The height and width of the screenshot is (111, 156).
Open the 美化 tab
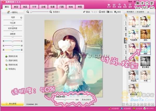point(7,7)
